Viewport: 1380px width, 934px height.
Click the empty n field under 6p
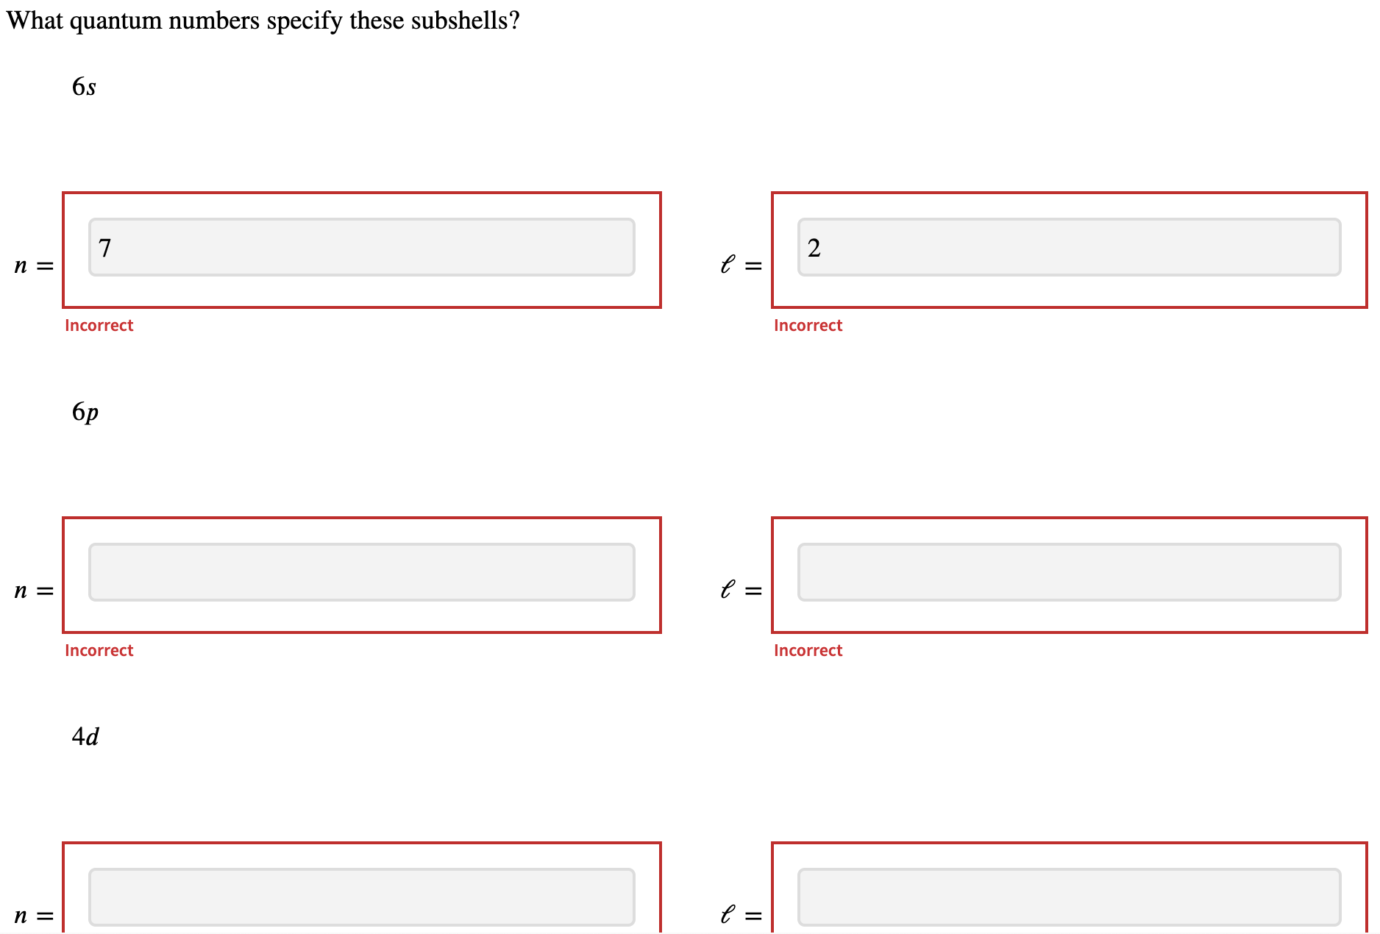pyautogui.click(x=361, y=573)
